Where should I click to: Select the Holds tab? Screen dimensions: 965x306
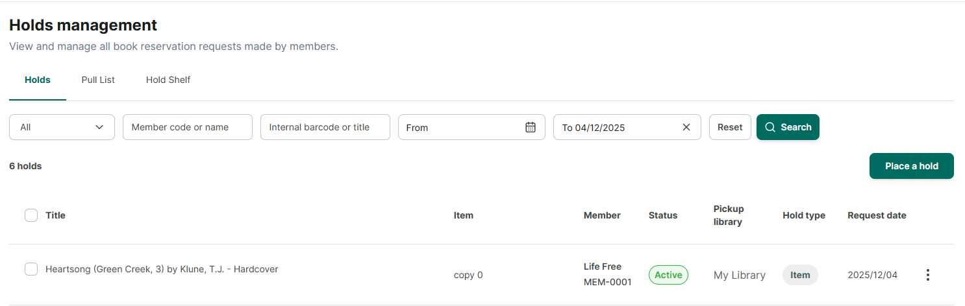point(38,80)
